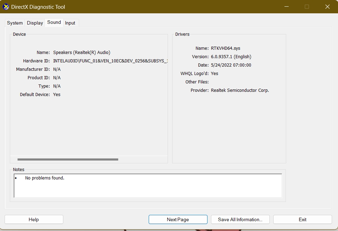Click the Speakers (Realtek(R) Audio) device name
This screenshot has height=231, width=338.
(x=82, y=53)
